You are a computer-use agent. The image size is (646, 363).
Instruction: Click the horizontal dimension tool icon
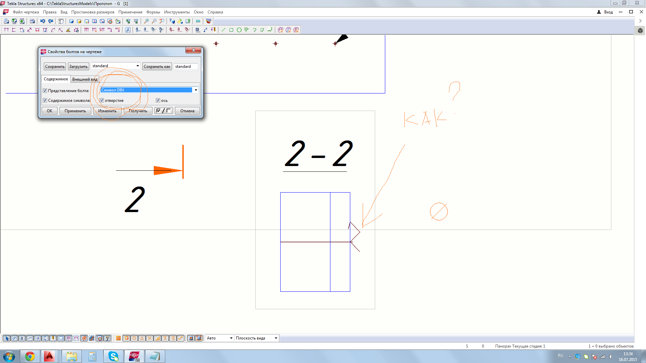6,30
